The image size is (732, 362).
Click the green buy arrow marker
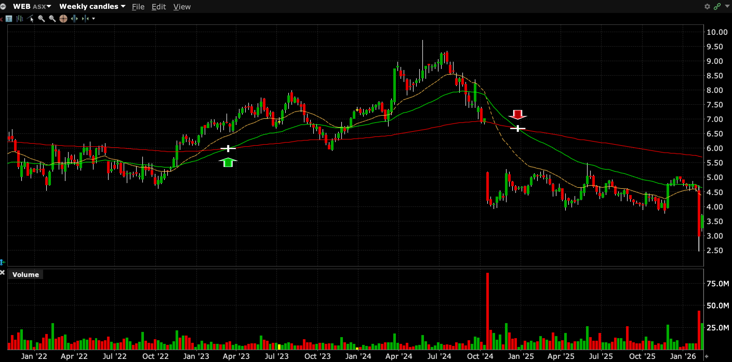(x=228, y=163)
